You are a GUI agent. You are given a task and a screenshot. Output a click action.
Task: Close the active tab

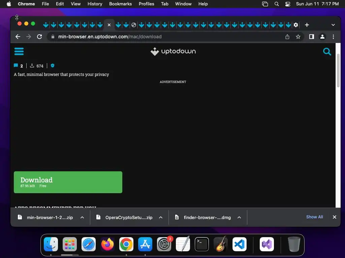pos(109,25)
